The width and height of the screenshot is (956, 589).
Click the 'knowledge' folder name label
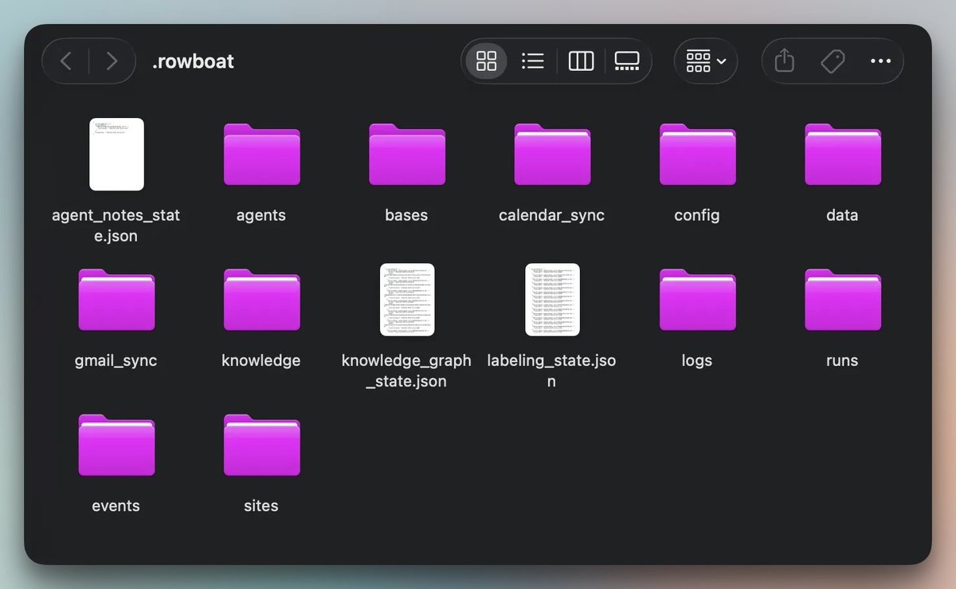[261, 360]
